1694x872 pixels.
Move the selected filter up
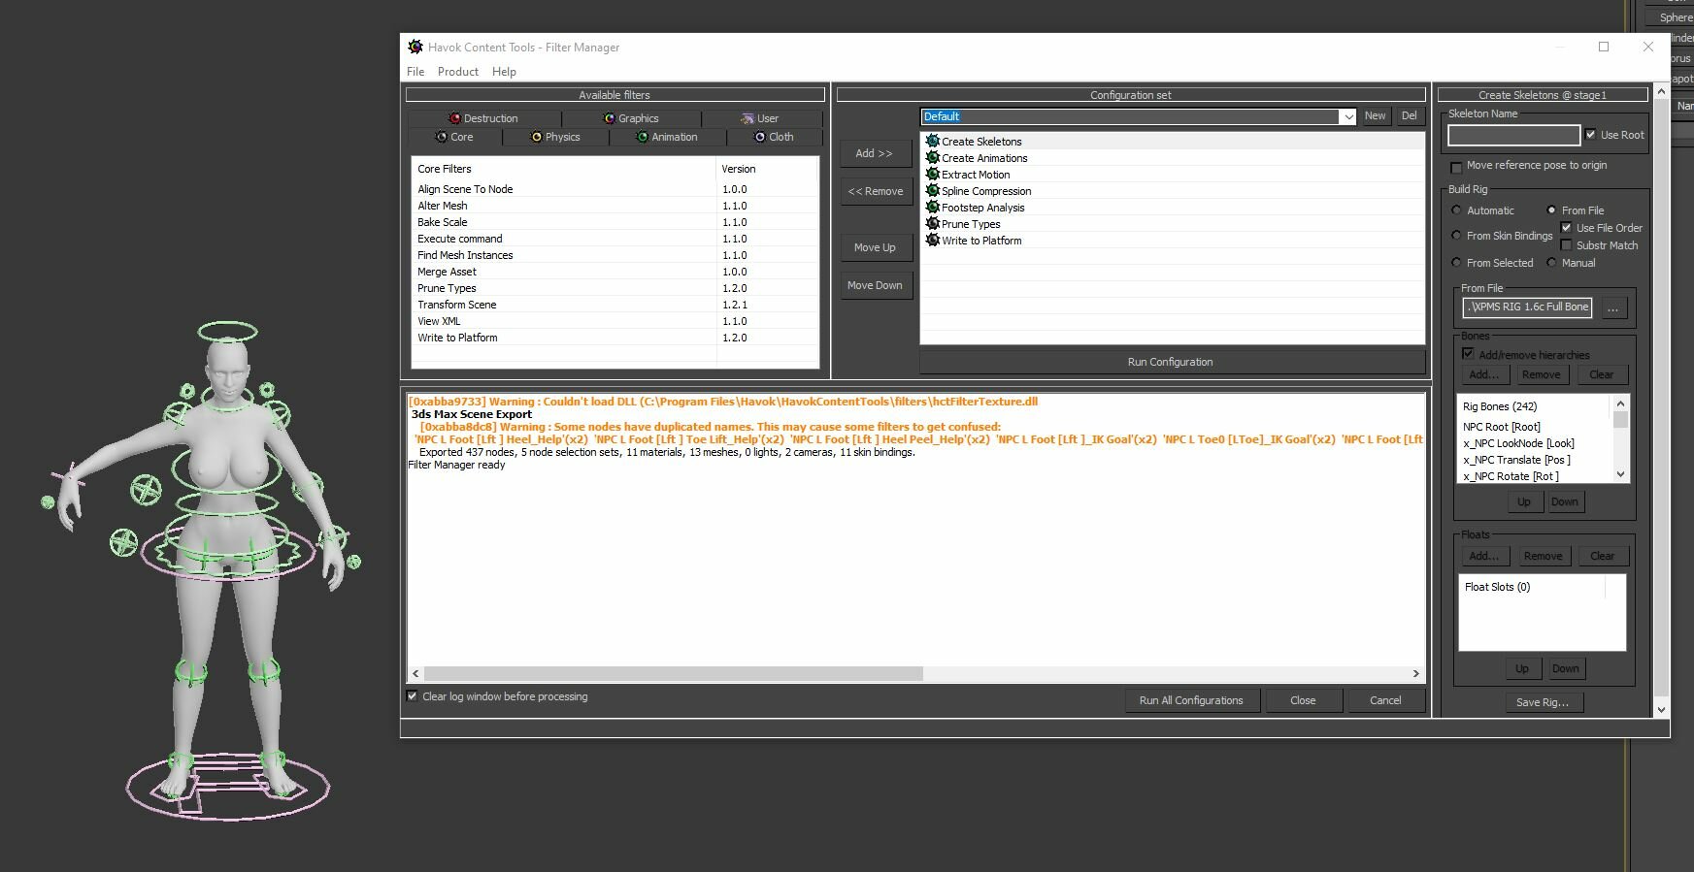(x=875, y=247)
